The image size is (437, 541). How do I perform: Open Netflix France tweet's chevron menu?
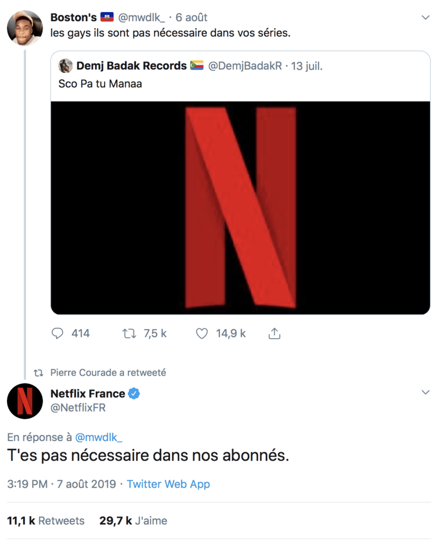click(425, 392)
